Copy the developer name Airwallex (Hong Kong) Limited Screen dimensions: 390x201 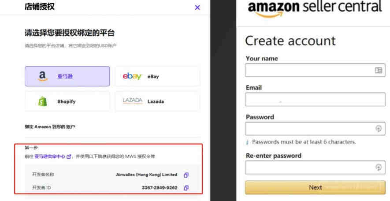pos(186,175)
